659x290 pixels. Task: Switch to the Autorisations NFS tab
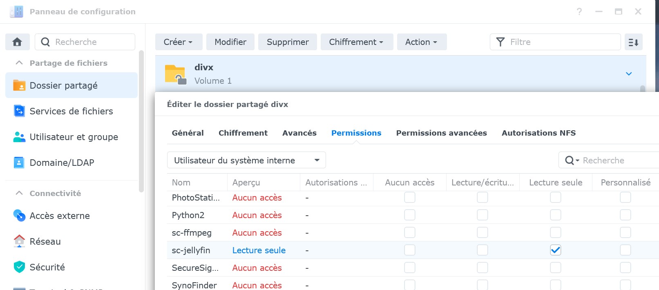[x=538, y=133]
